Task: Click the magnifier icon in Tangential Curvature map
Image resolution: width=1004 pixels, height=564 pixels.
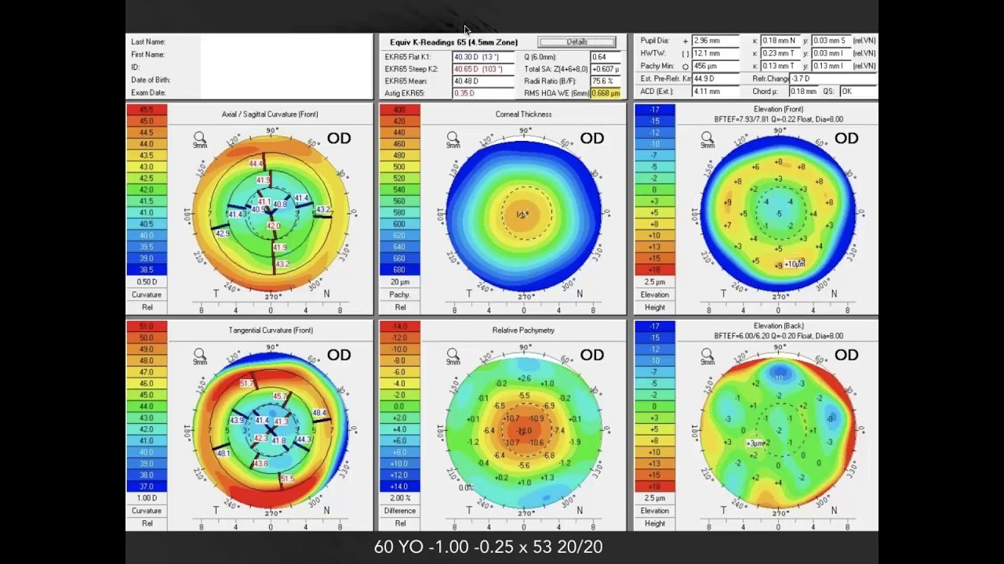Action: click(x=200, y=354)
